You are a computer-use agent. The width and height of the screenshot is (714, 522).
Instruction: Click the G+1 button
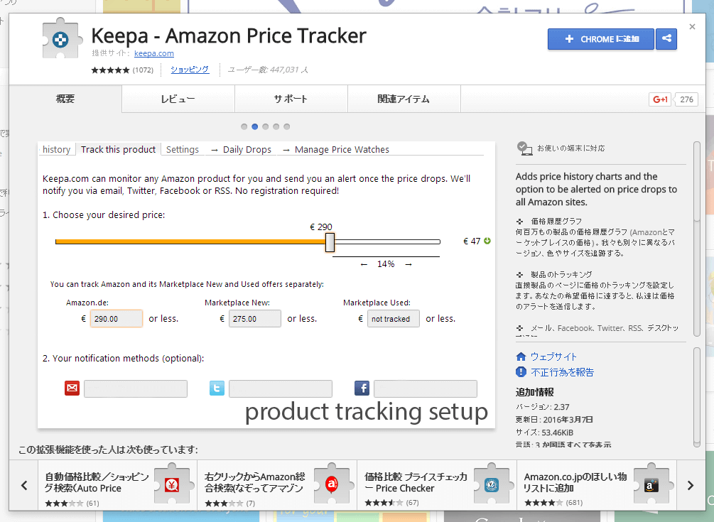point(660,99)
